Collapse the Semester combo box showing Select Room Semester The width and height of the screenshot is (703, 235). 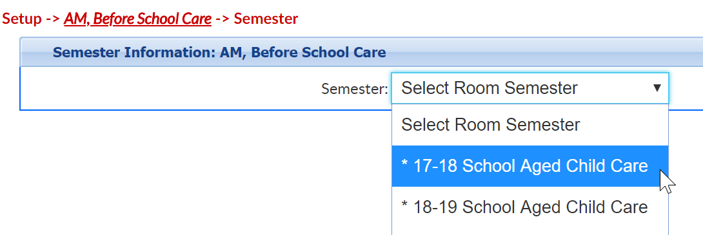pyautogui.click(x=530, y=88)
